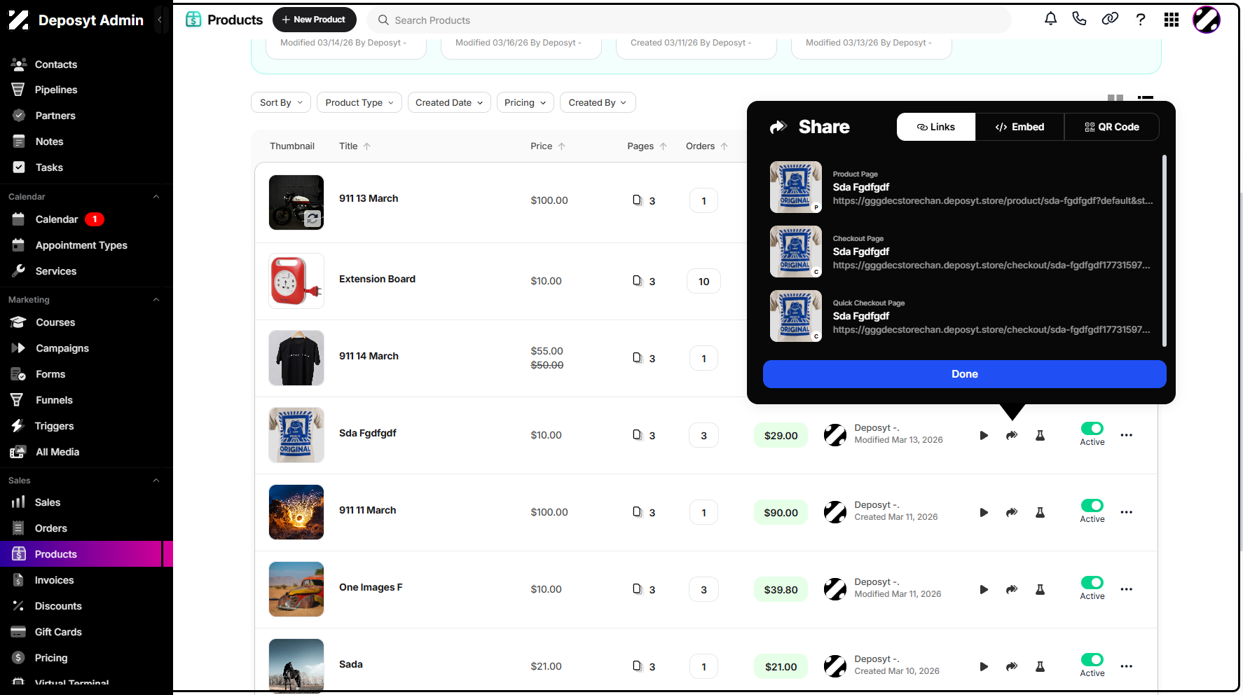The width and height of the screenshot is (1243, 695).
Task: Switch to the Embed tab
Action: (x=1019, y=127)
